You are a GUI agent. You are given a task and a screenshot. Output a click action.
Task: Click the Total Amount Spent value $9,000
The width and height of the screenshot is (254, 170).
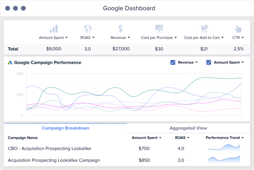pyautogui.click(x=54, y=49)
